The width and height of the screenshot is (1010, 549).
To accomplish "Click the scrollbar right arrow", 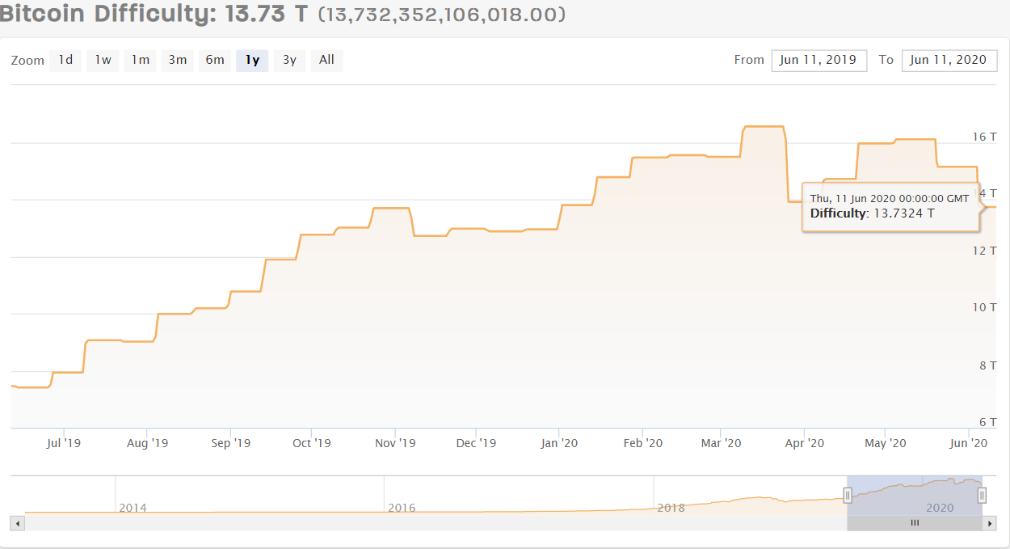I will click(x=990, y=523).
